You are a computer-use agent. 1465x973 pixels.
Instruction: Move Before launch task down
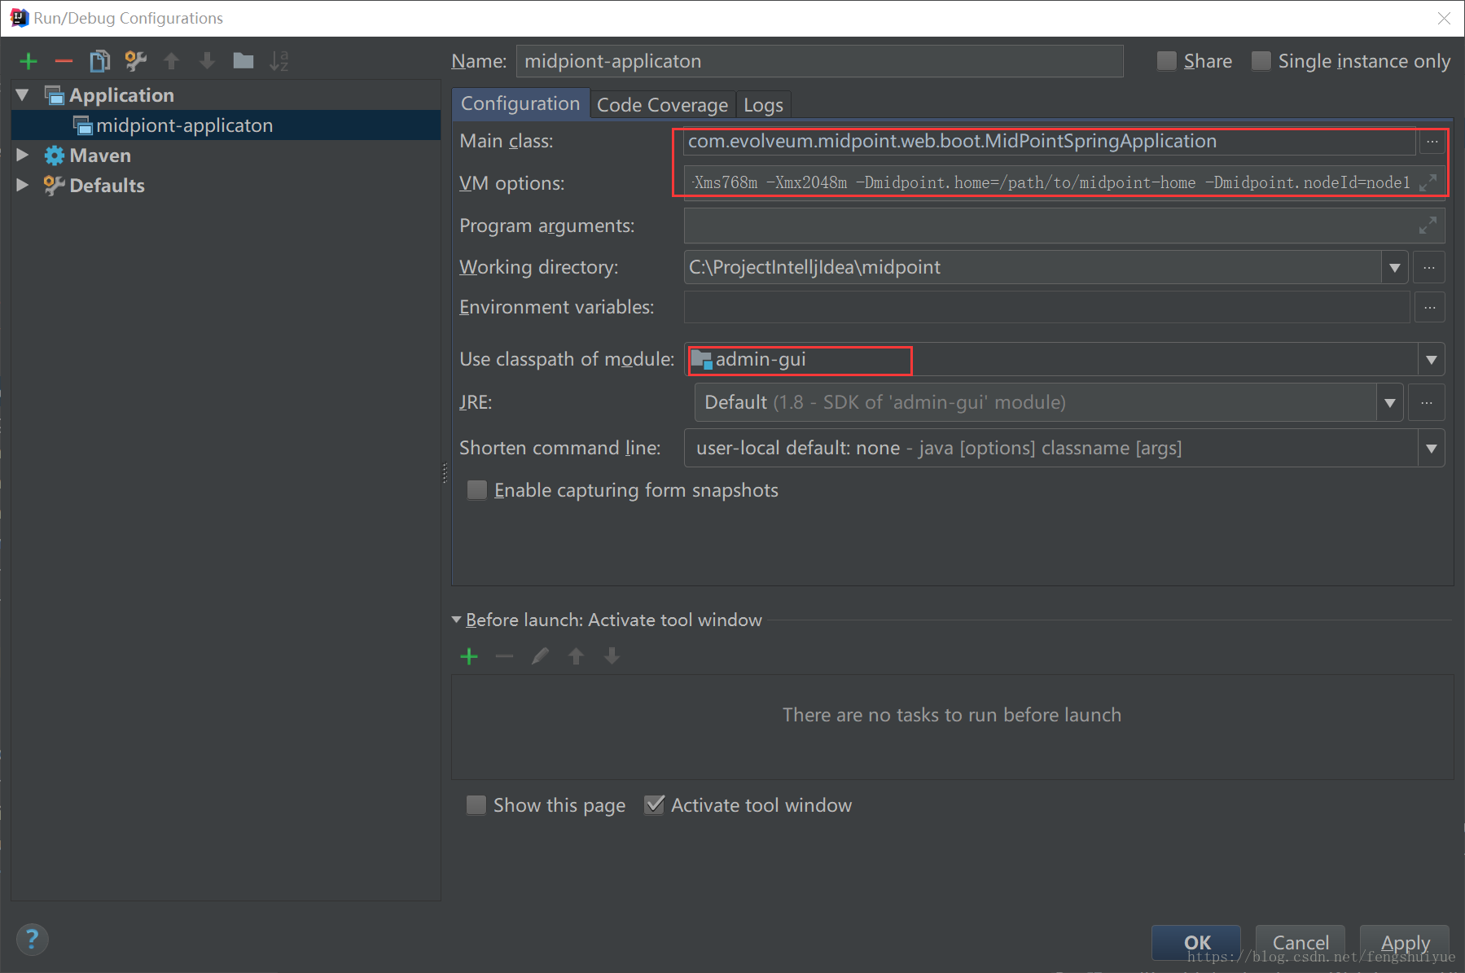tap(612, 656)
